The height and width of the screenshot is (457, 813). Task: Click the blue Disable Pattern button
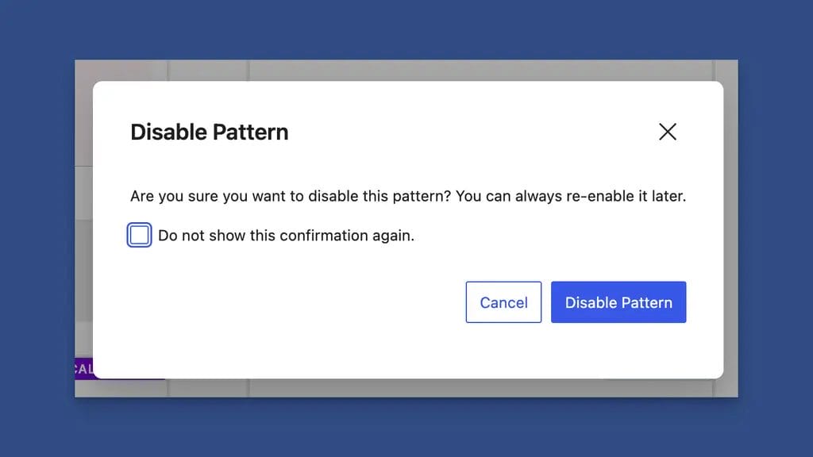click(618, 302)
